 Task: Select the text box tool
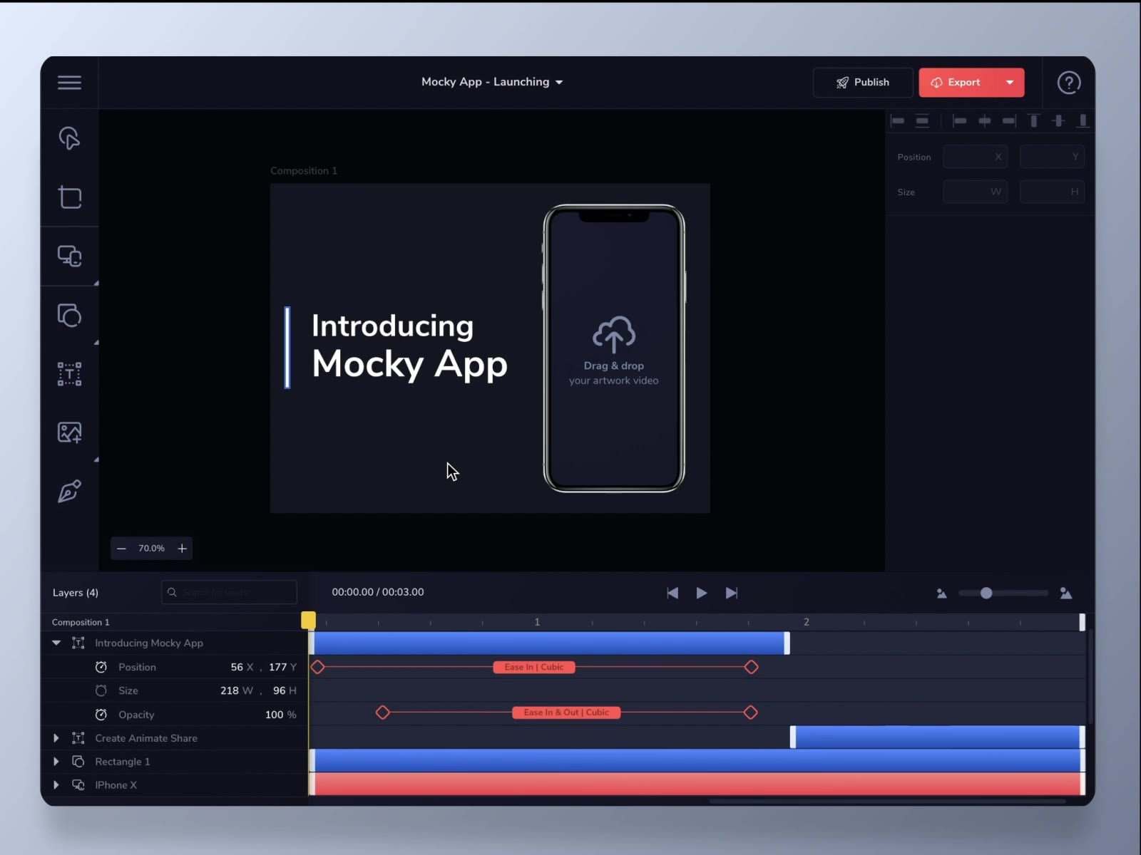point(69,374)
